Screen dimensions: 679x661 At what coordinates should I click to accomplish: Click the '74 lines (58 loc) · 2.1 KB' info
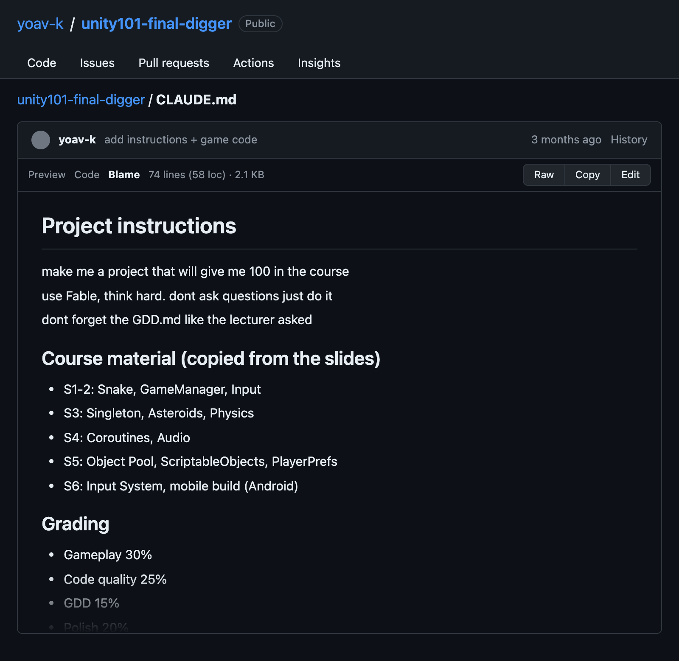(x=206, y=175)
